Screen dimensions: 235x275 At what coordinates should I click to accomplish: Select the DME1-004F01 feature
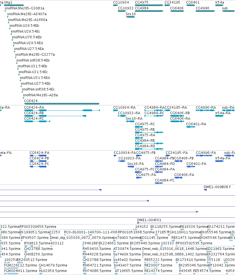(186, 223)
